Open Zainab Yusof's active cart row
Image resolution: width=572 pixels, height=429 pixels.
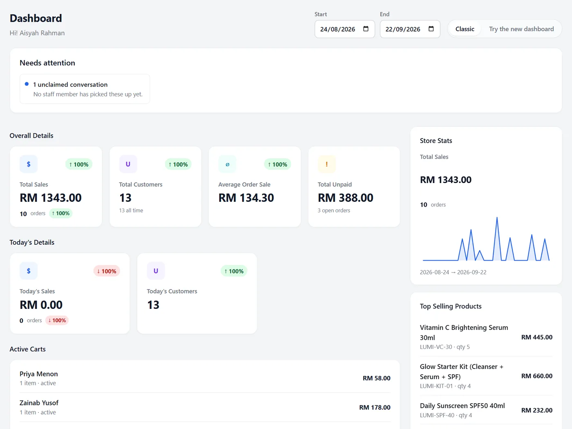pyautogui.click(x=205, y=407)
